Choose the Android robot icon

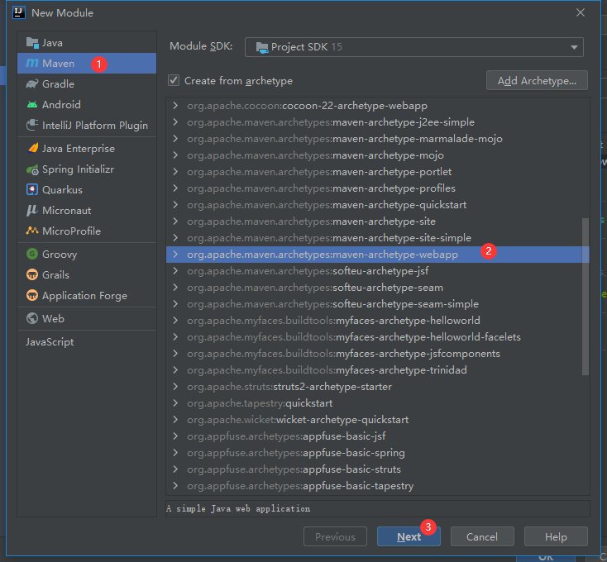(32, 104)
